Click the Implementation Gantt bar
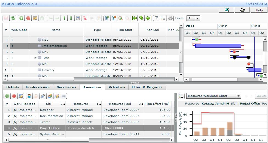Screen dimensions: 268x143 218,46
